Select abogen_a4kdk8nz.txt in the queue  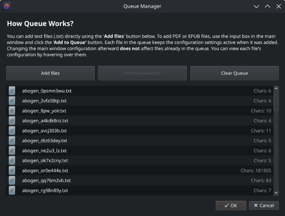(x=140, y=121)
